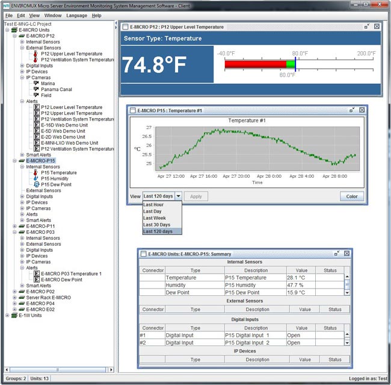Click alert icon of P12 Lower Level Temperature
The width and height of the screenshot is (391, 385).
(x=37, y=107)
